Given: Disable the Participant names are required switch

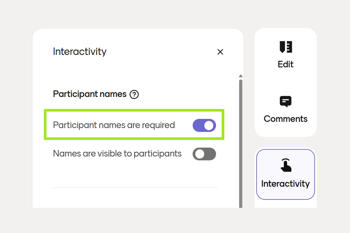Looking at the screenshot, I should click(x=204, y=125).
